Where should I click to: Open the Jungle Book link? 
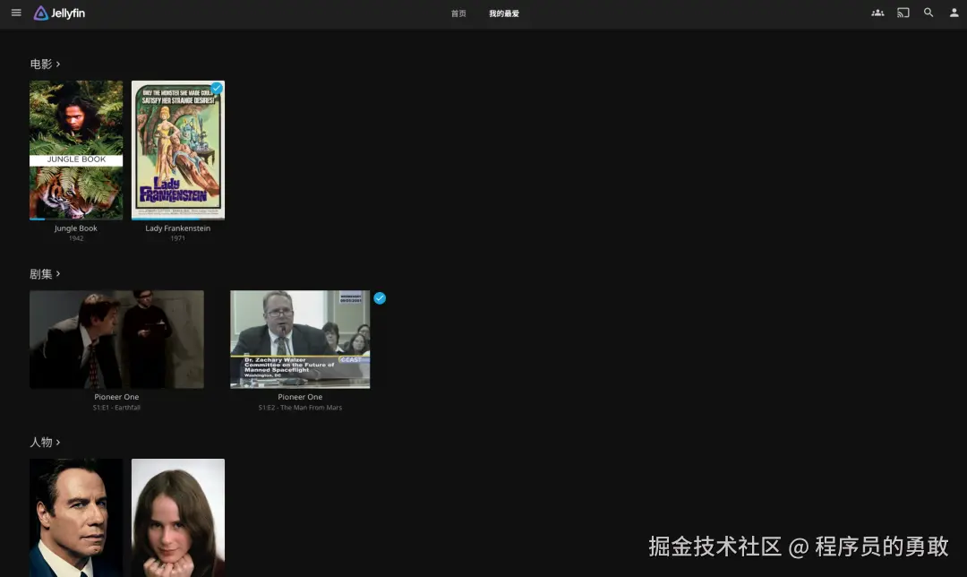(76, 228)
